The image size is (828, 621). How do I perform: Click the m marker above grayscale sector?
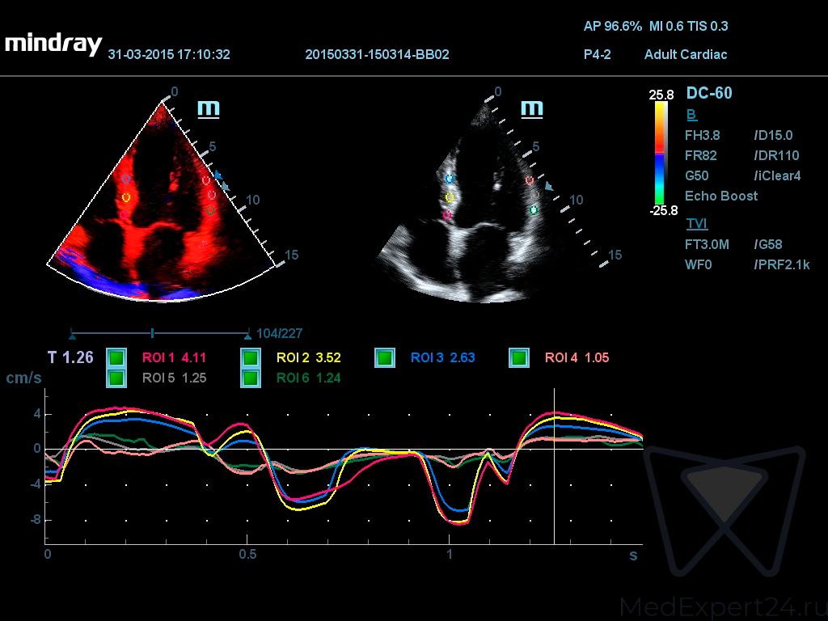[x=532, y=109]
